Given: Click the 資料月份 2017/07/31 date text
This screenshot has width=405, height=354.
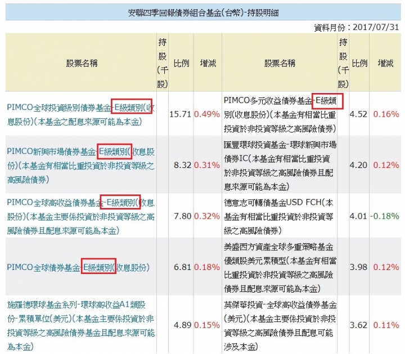Looking at the screenshot, I should [x=357, y=27].
